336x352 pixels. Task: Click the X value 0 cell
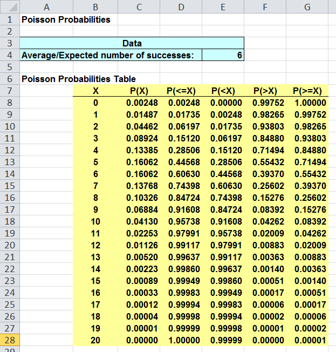coord(95,103)
